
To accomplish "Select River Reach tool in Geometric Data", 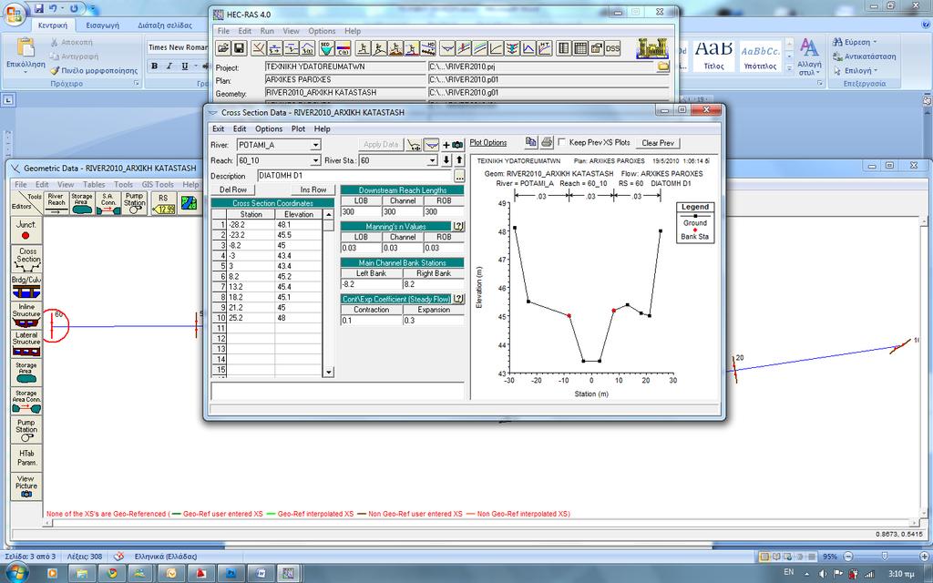I will pyautogui.click(x=56, y=203).
